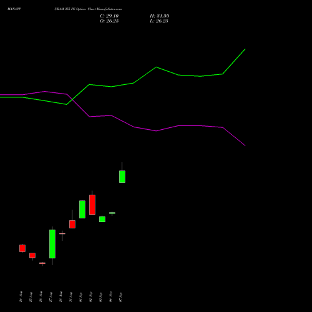Select the 24 Aug date label
Screen dimensions: 312x312
point(21,296)
